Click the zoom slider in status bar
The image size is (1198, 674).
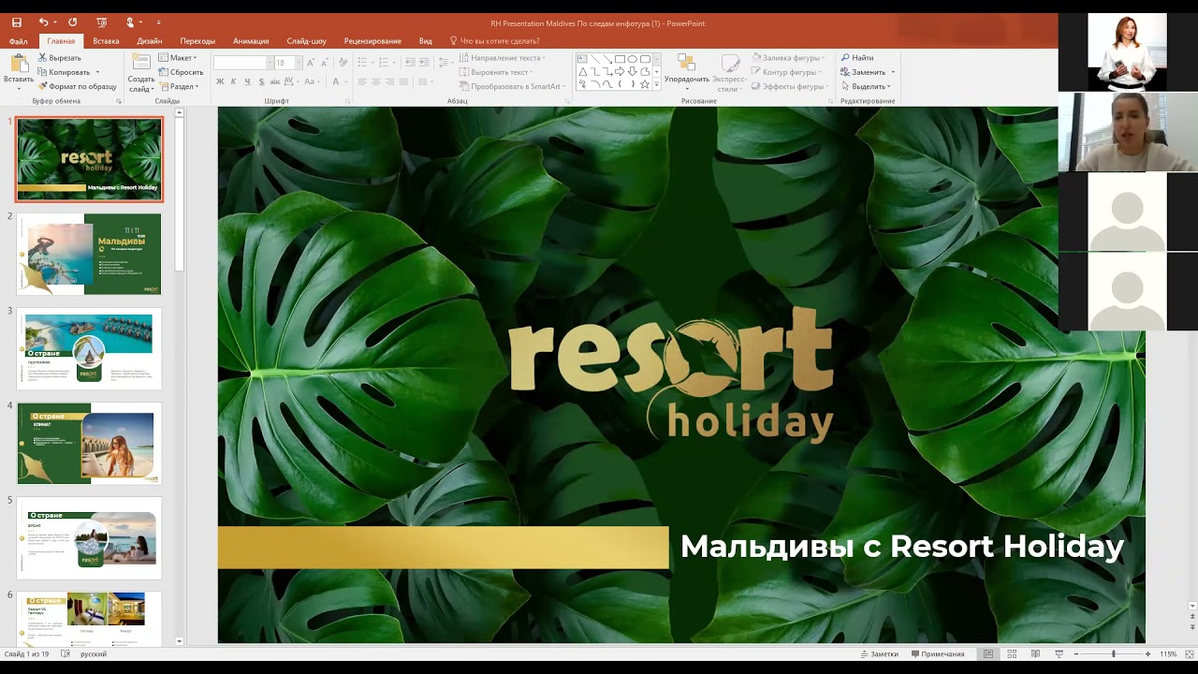point(1112,654)
